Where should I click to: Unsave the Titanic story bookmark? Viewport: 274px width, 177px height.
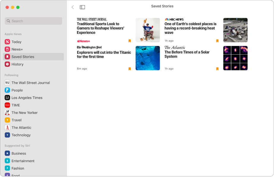(x=130, y=69)
